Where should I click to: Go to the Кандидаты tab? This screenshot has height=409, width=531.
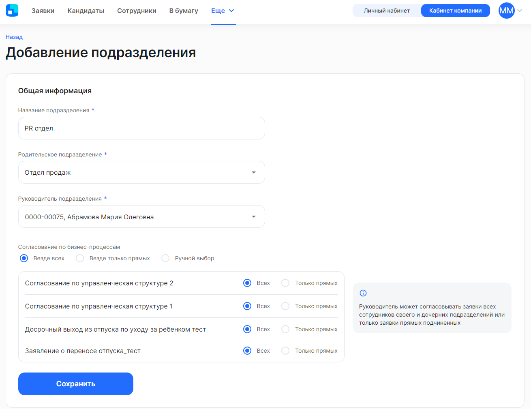[86, 11]
